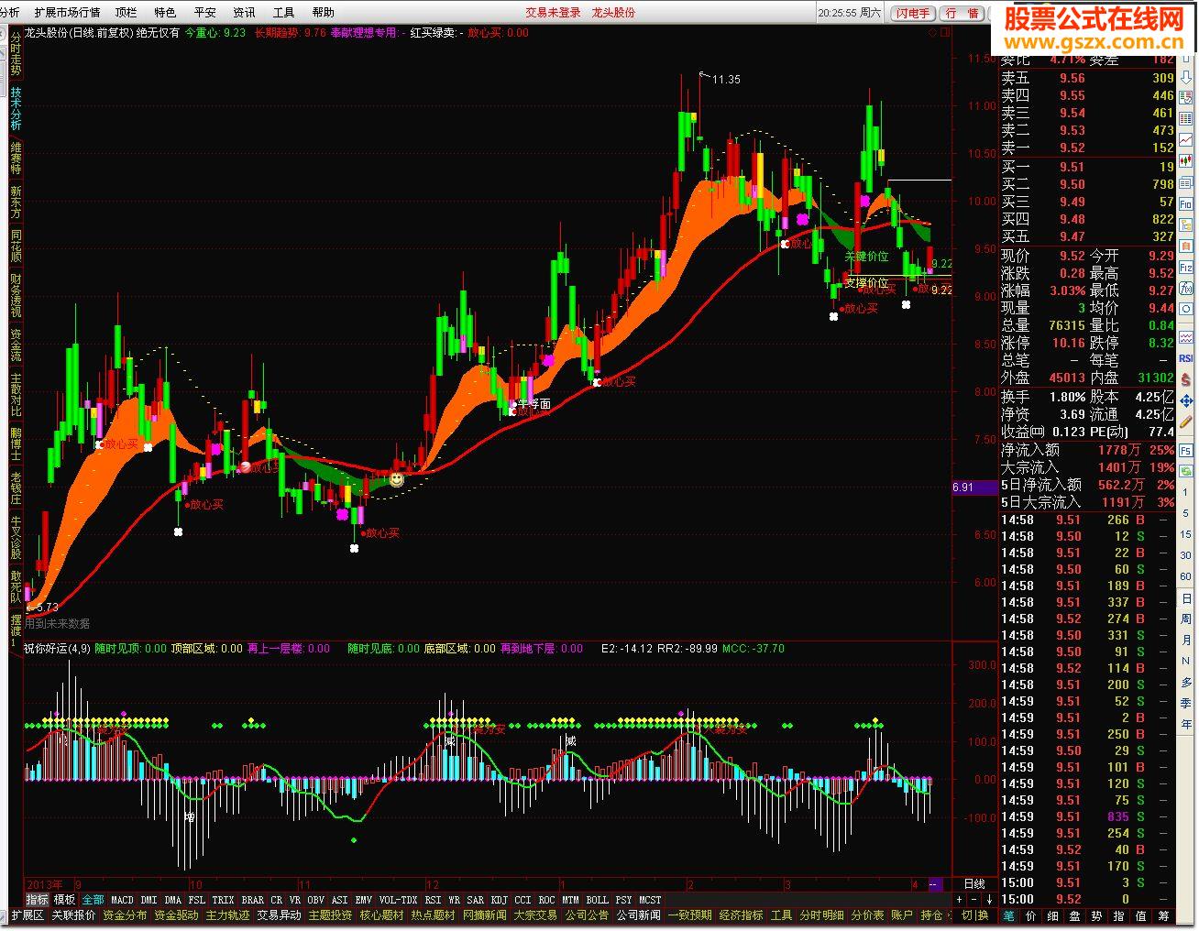This screenshot has width=1199, height=931.
Task: Click the plus zoom button below chart
Action: 960,900
